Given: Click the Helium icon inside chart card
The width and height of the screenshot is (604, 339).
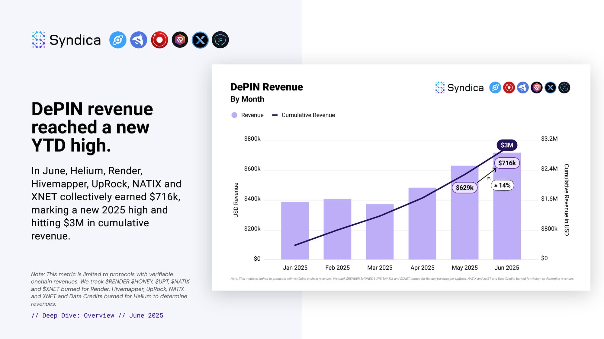Looking at the screenshot, I should click(495, 88).
